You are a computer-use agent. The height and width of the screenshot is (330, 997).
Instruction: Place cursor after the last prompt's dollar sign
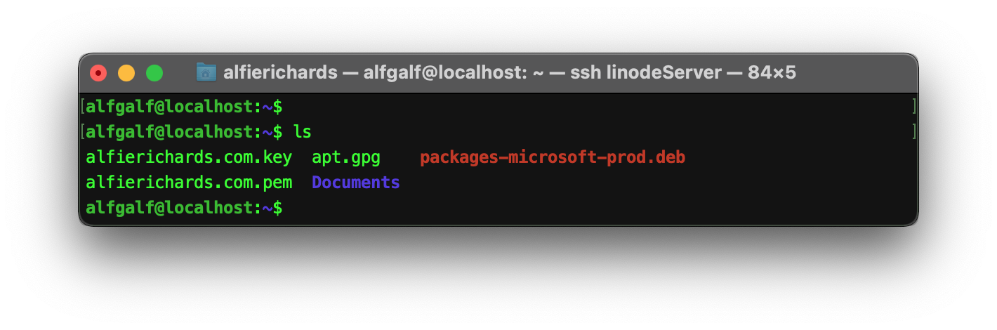(288, 208)
